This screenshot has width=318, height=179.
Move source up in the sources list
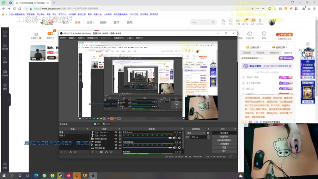[107, 152]
